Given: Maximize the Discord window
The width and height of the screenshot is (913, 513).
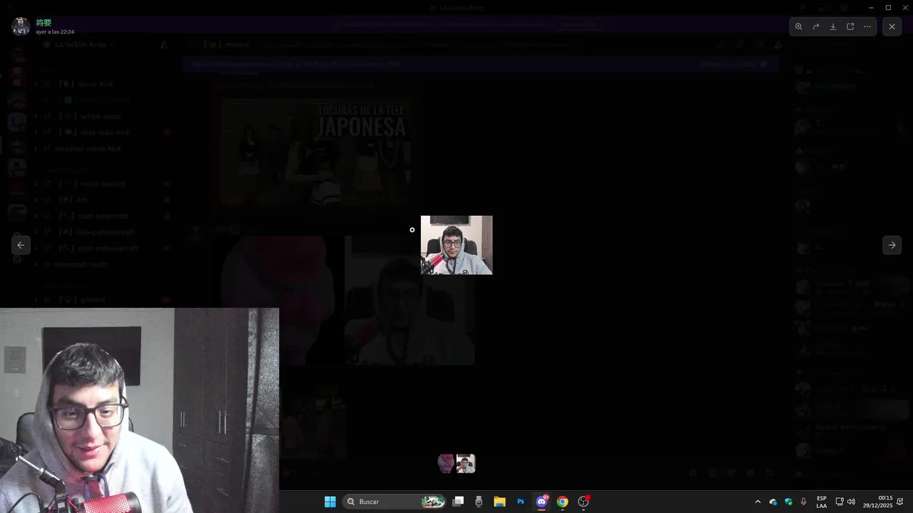Looking at the screenshot, I should tap(888, 7).
